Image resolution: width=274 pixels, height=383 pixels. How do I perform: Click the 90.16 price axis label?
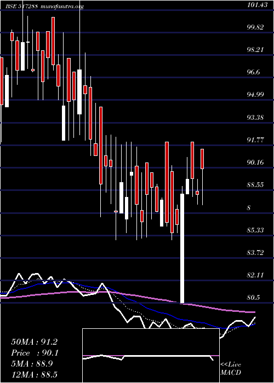[x=256, y=162]
